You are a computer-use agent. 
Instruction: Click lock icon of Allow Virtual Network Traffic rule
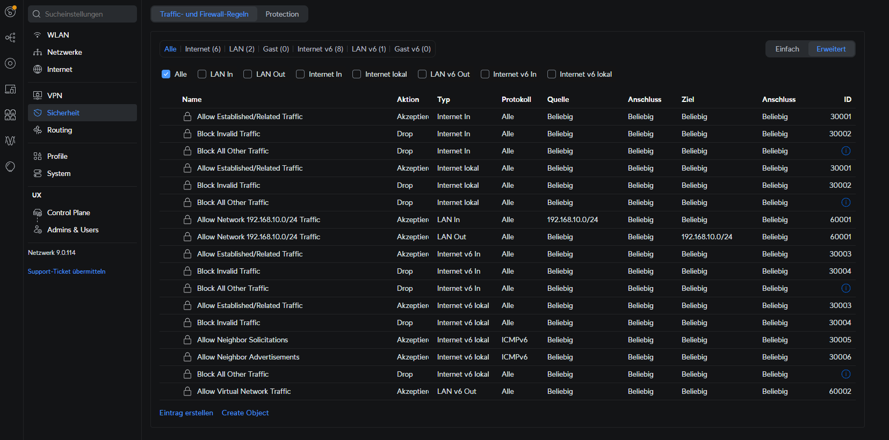tap(187, 391)
